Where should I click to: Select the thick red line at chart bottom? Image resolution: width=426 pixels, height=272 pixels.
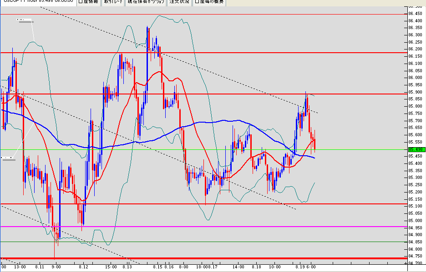click(204, 258)
